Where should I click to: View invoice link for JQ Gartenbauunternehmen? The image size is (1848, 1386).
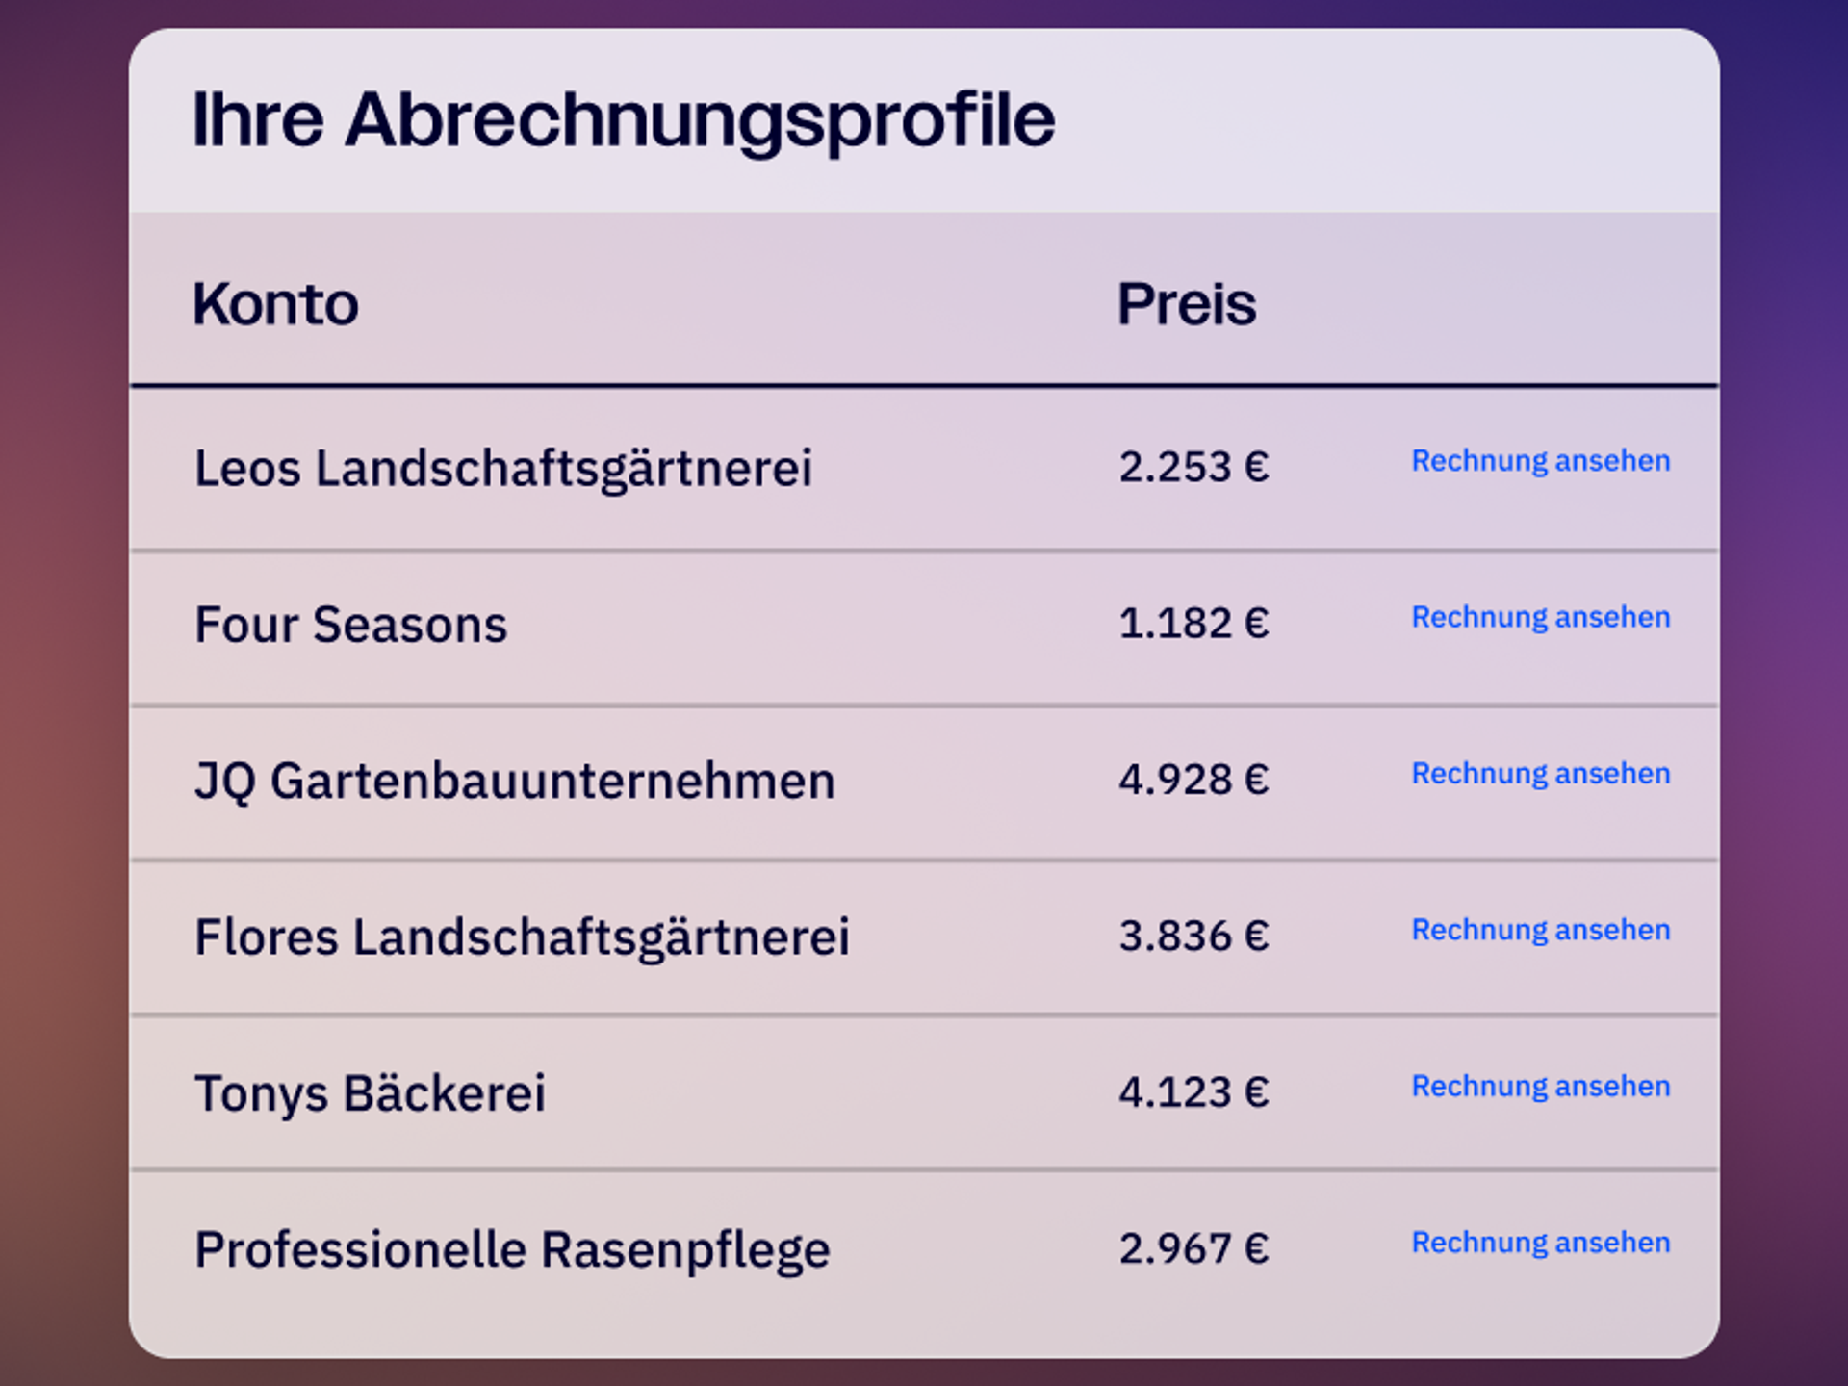(1540, 774)
